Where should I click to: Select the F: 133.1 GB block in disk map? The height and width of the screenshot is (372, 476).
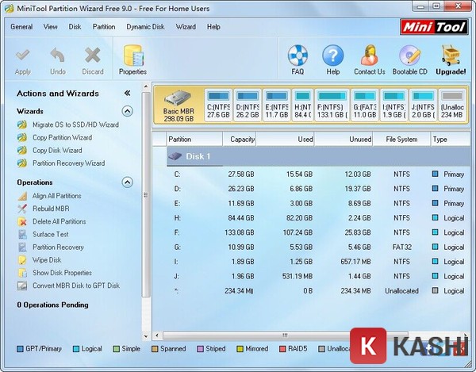click(332, 105)
